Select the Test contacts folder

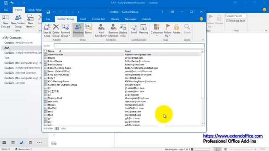click(x=7, y=58)
